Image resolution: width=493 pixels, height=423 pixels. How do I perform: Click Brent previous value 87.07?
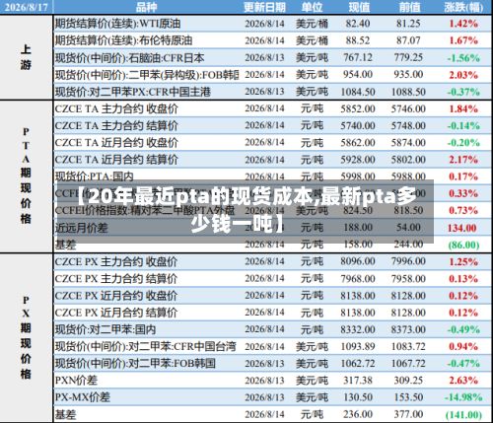(x=408, y=40)
